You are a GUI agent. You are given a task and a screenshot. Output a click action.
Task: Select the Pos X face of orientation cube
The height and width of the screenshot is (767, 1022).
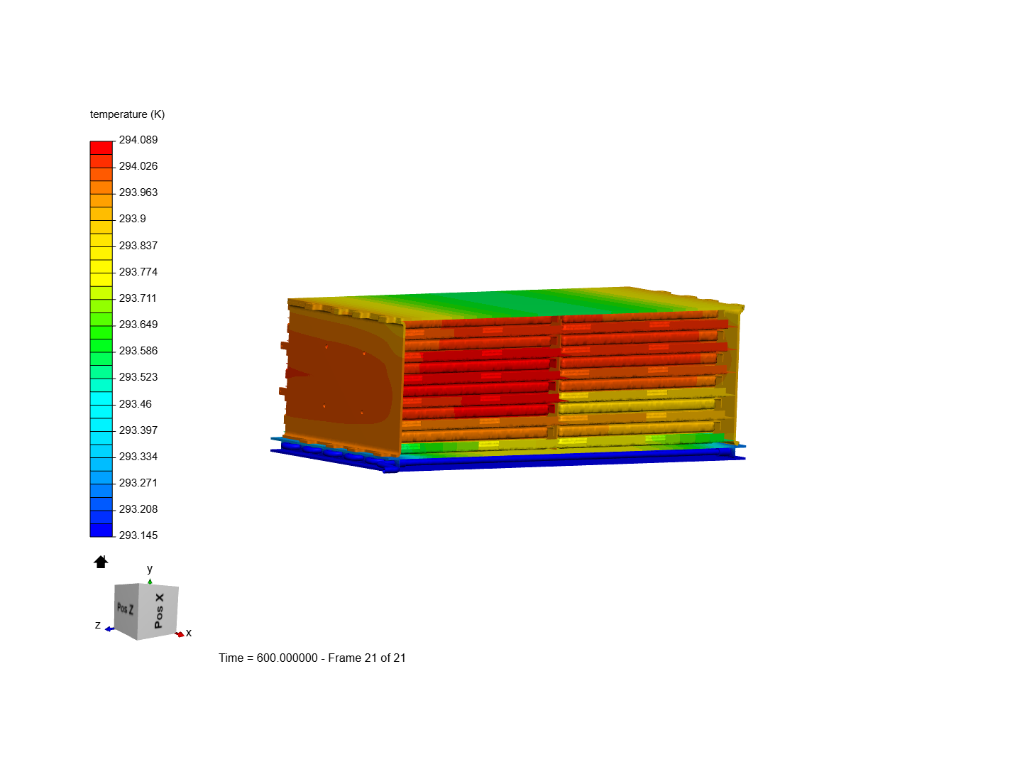coord(159,611)
